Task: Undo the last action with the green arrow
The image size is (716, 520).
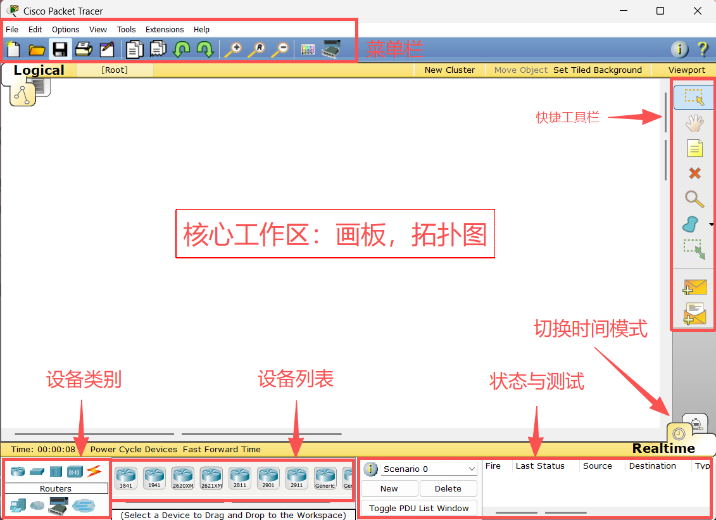Action: click(182, 49)
